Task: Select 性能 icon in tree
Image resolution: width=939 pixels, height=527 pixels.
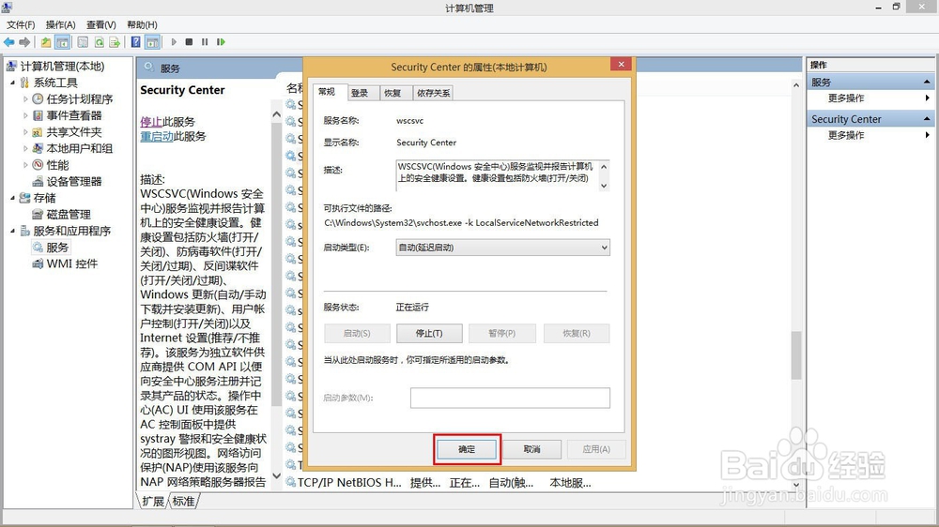Action: pyautogui.click(x=38, y=164)
